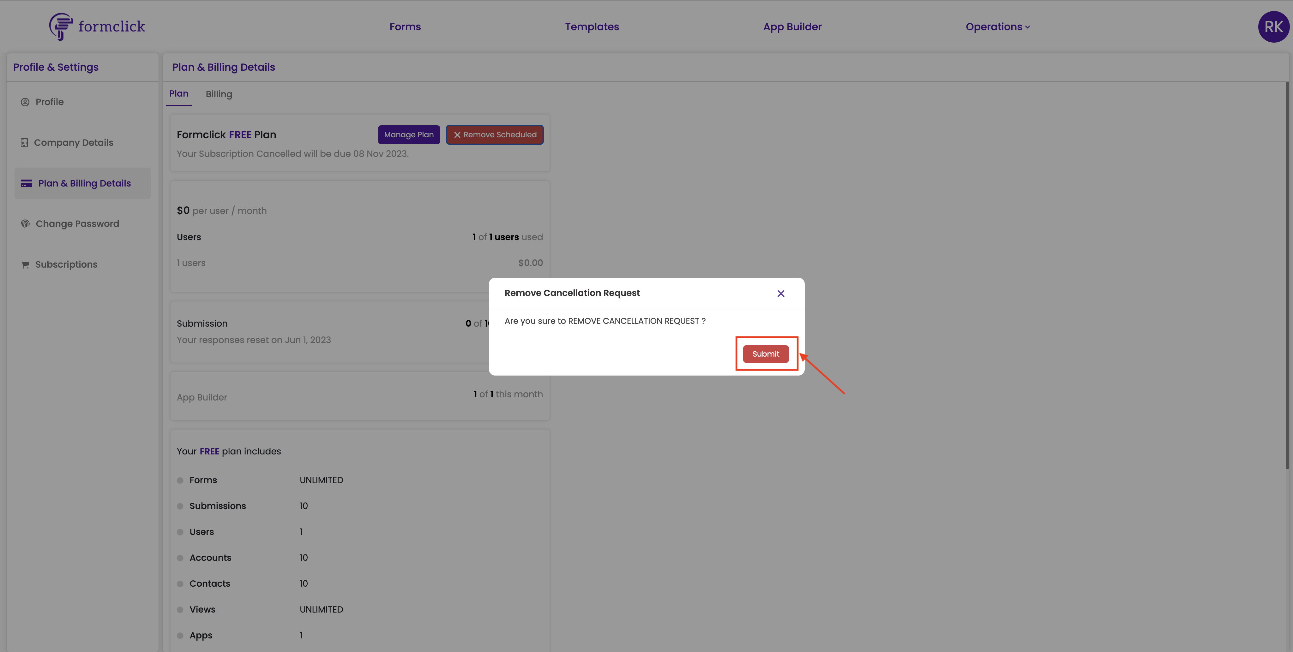Viewport: 1293px width, 652px height.
Task: Click the Subscriptions cart icon
Action: tap(25, 265)
